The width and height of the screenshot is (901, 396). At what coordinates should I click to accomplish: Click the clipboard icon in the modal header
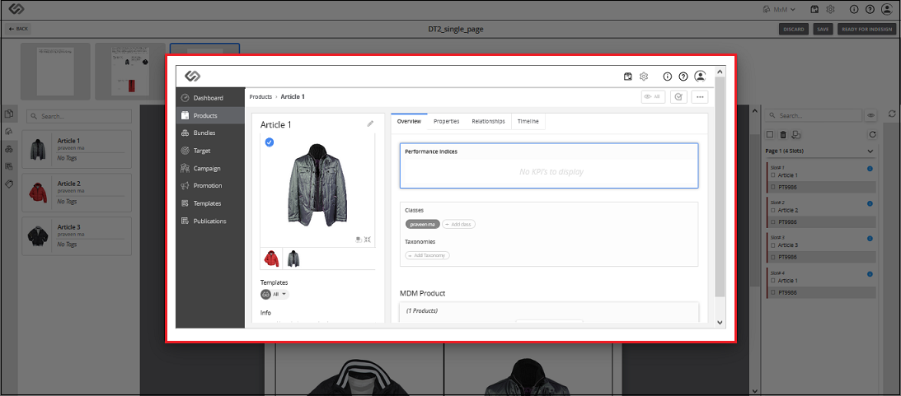(x=628, y=77)
